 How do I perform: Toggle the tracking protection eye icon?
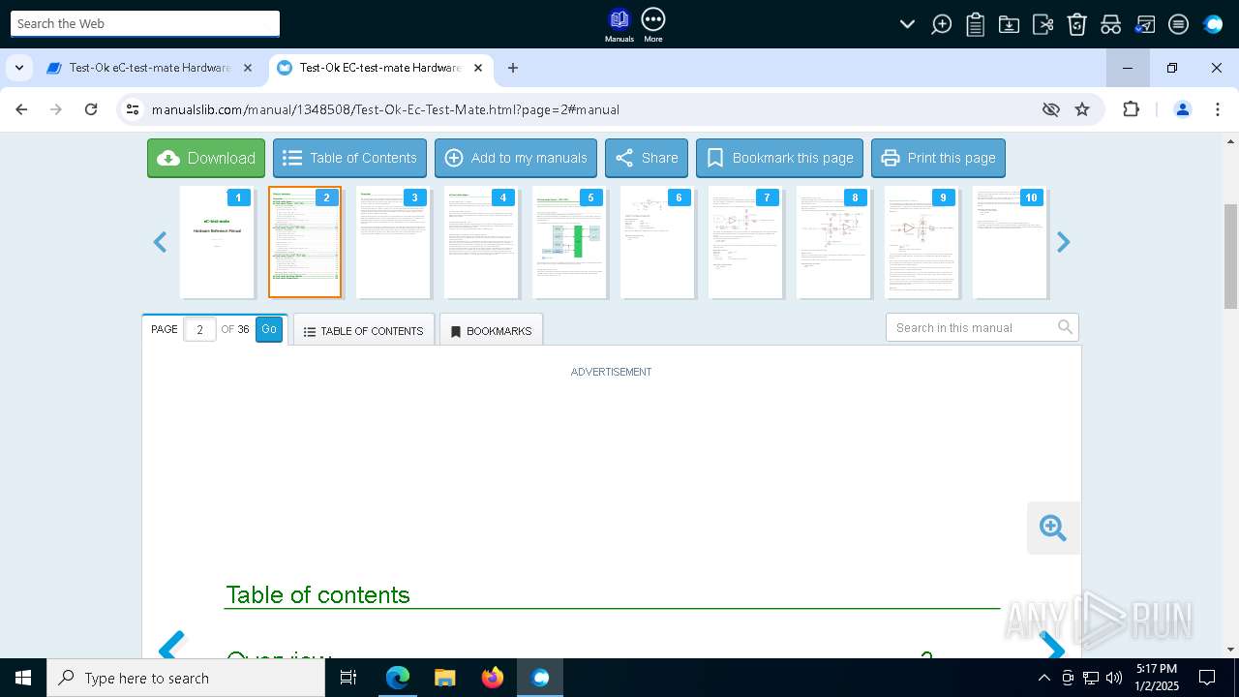tap(1051, 109)
